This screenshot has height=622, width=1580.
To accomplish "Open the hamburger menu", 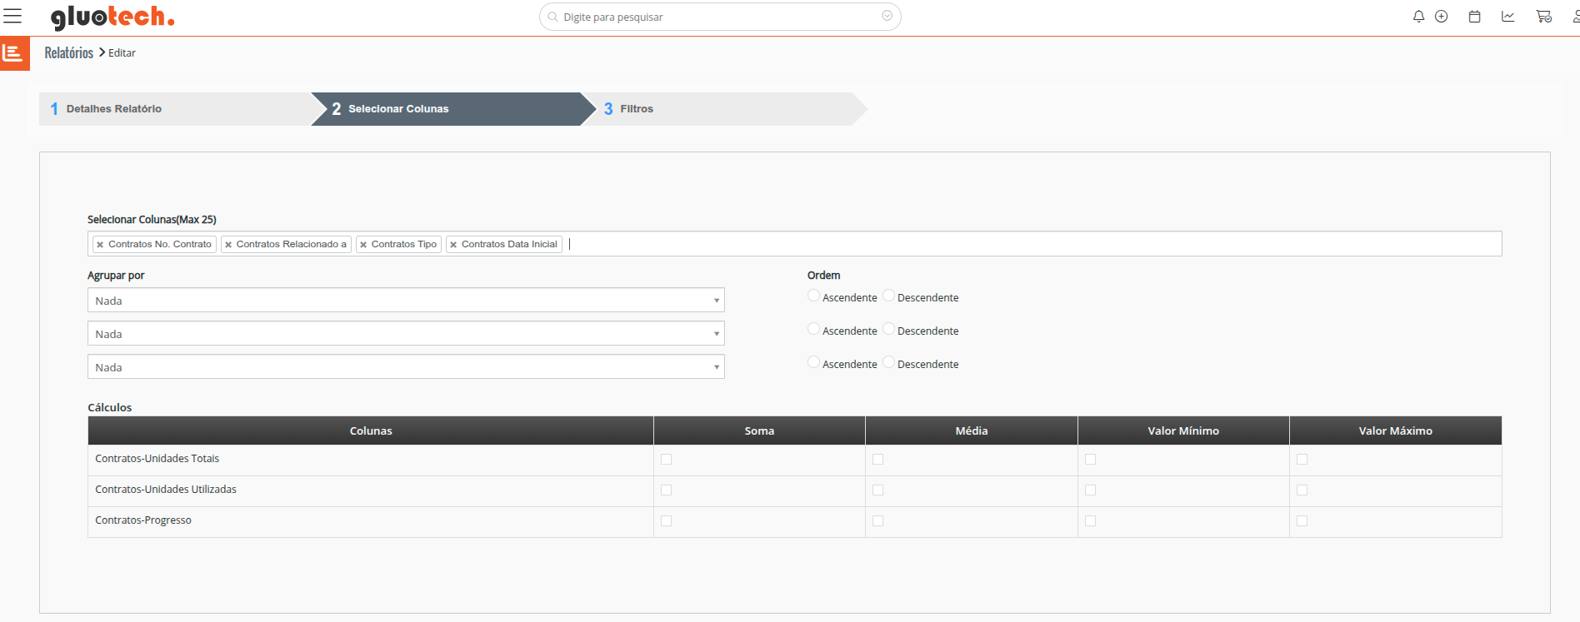I will coord(12,16).
